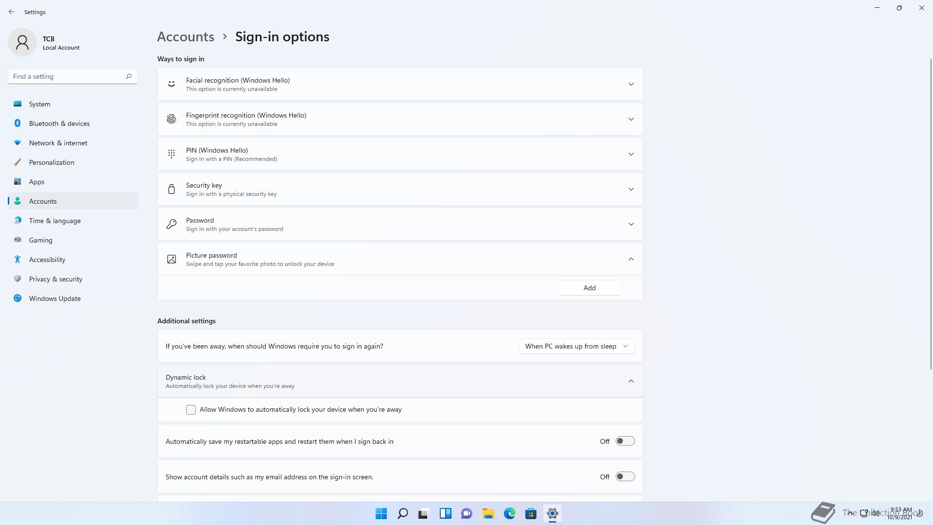Click the Password key icon
Screen dimensions: 933x525
coord(172,224)
